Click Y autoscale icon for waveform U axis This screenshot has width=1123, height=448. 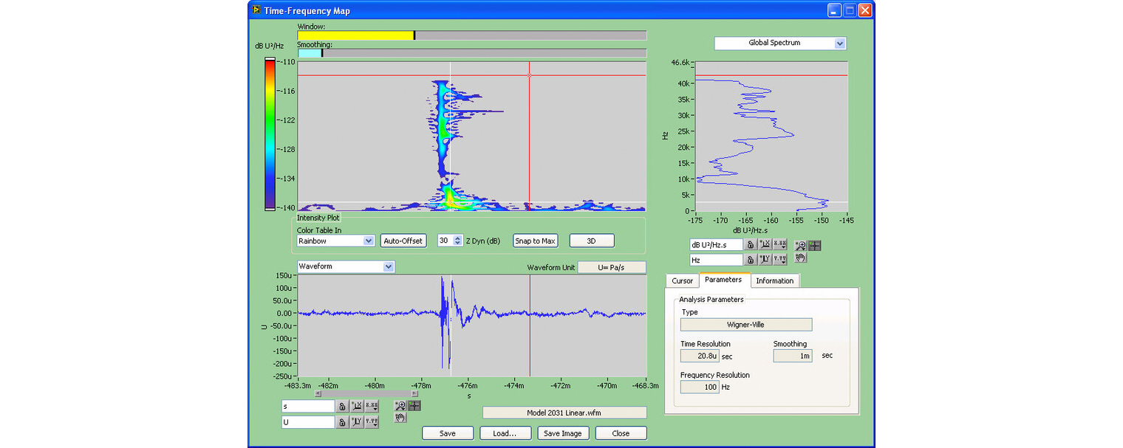(356, 422)
